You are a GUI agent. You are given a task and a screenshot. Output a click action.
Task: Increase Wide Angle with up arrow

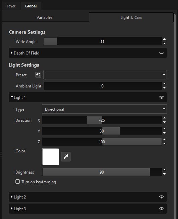pos(164,39)
